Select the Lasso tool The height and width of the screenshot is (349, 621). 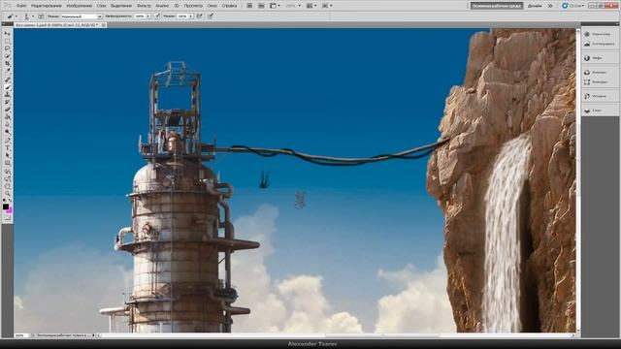coord(8,48)
